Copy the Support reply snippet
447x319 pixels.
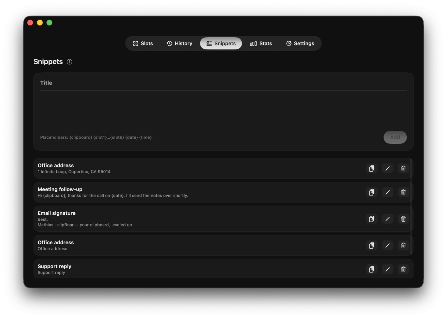tap(372, 269)
